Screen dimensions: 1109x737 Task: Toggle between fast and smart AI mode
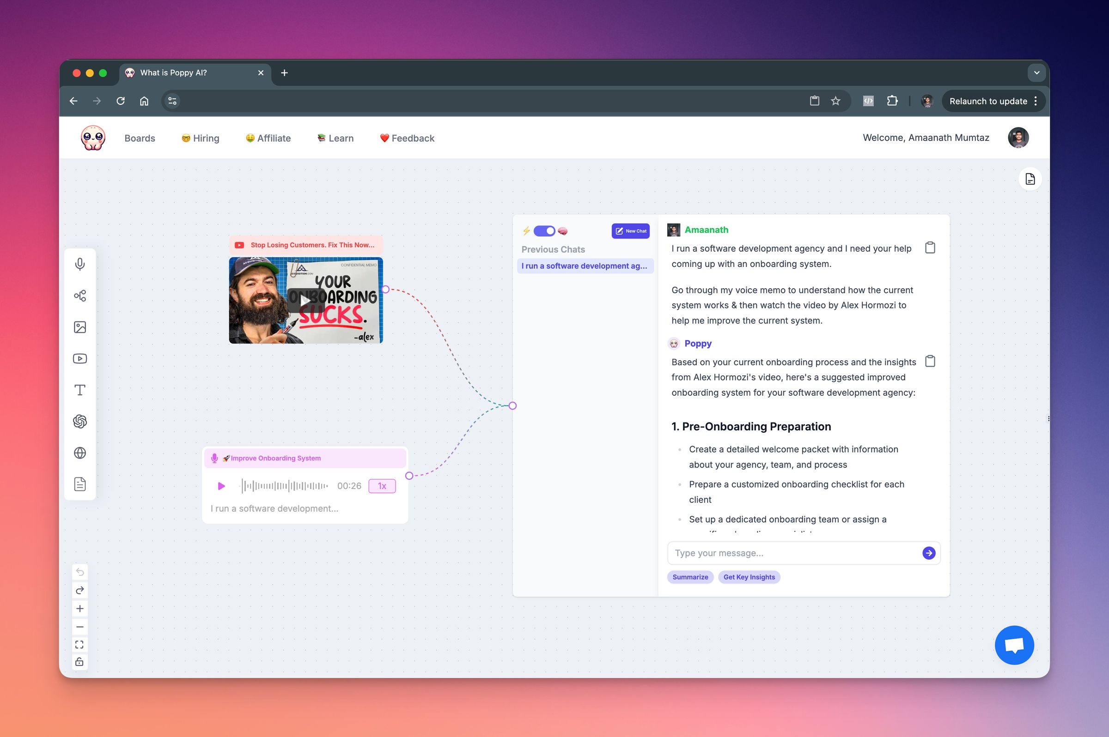(x=544, y=231)
